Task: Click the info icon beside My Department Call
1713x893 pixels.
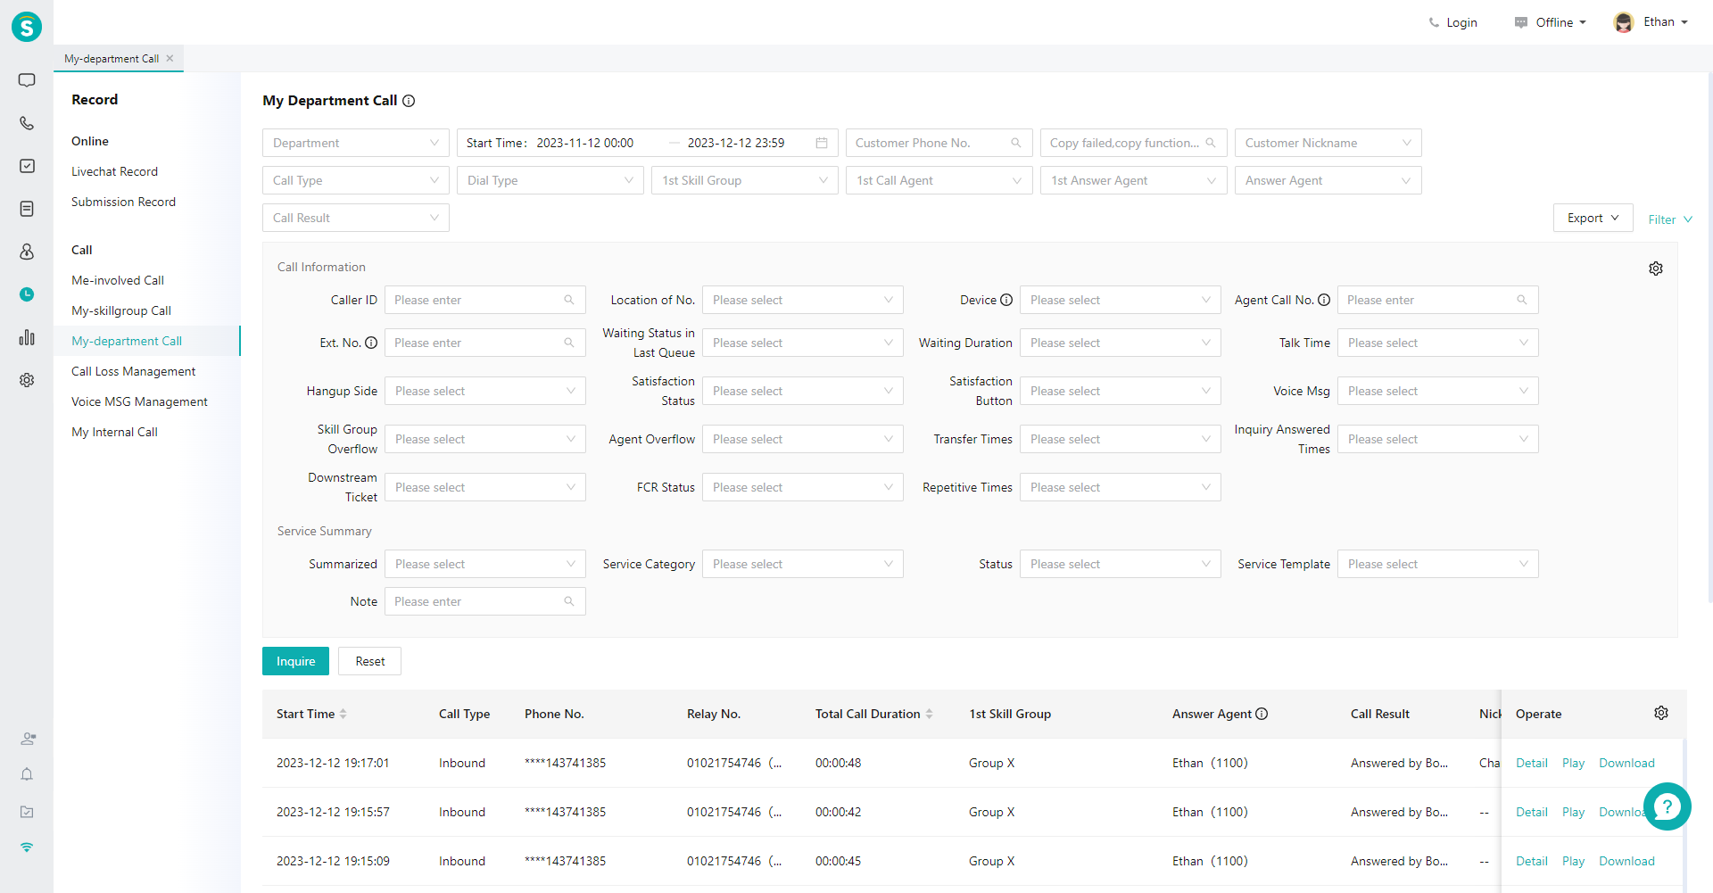Action: [409, 101]
